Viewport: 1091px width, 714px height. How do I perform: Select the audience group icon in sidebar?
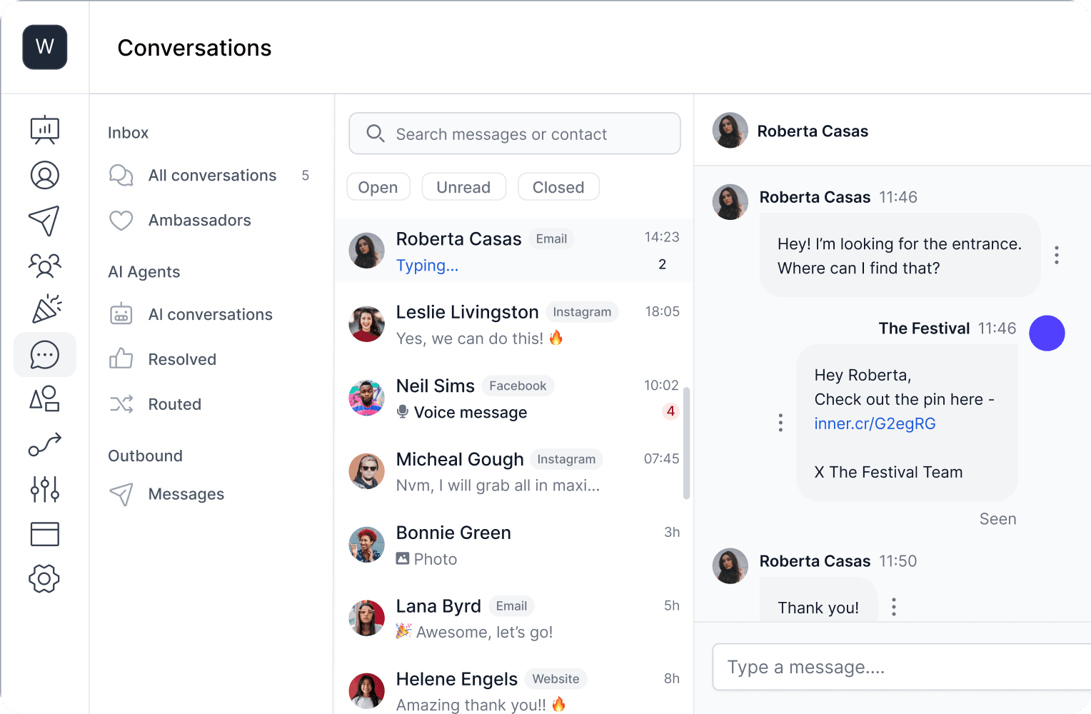tap(44, 266)
